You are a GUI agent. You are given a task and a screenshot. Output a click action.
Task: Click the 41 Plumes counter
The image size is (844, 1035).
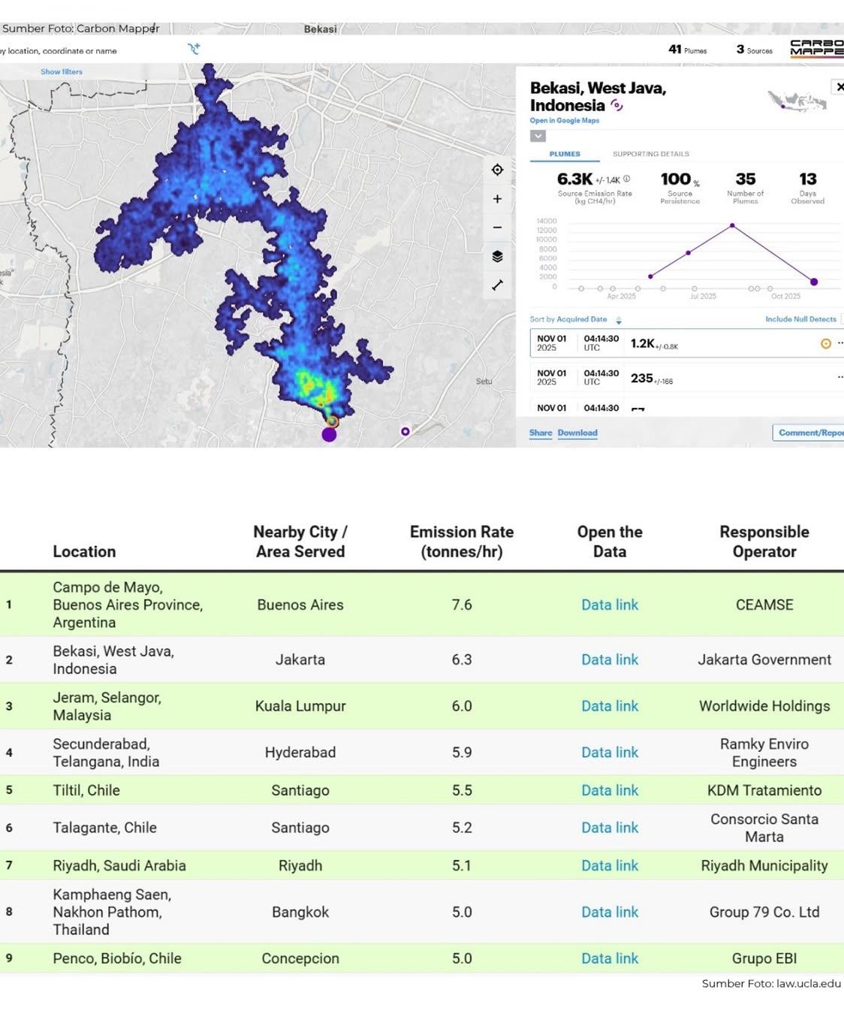[x=687, y=50]
